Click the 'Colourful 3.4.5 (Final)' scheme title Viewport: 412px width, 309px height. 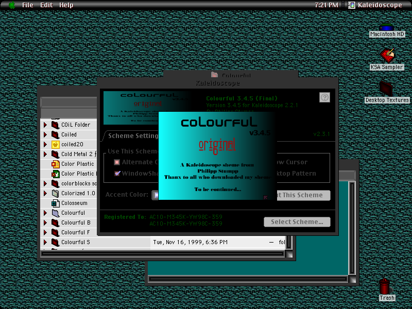pos(242,98)
